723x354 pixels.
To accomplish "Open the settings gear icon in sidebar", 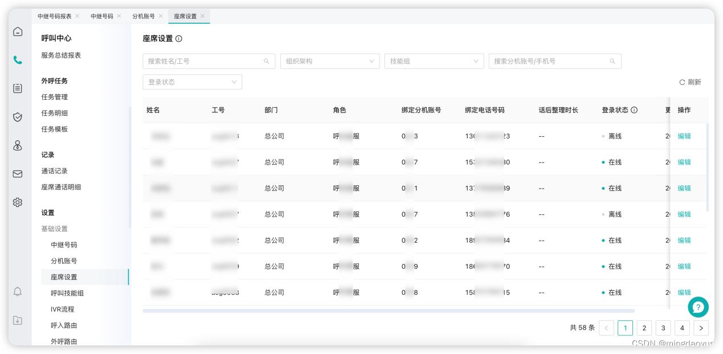I will 17,202.
